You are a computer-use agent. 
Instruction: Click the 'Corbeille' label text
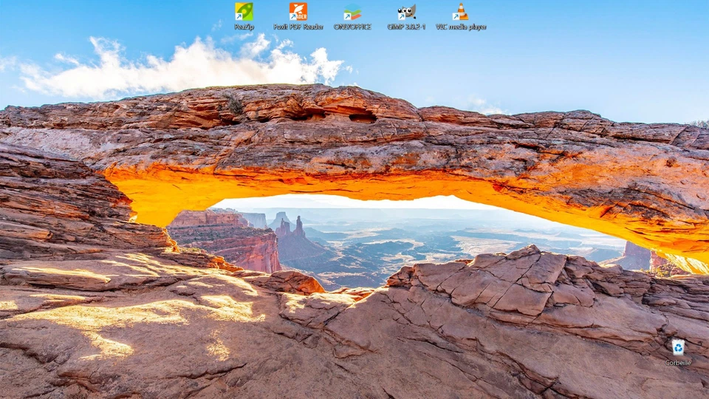coord(678,363)
